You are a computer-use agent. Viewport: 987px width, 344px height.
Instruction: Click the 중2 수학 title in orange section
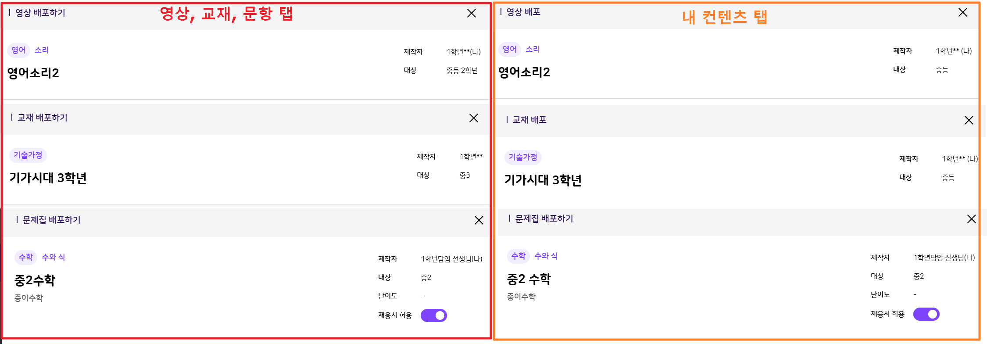click(529, 279)
